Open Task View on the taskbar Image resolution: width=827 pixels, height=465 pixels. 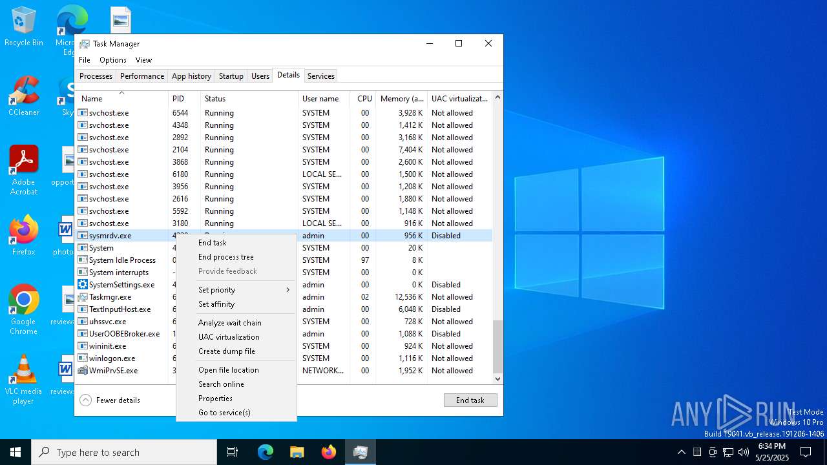[x=233, y=452]
